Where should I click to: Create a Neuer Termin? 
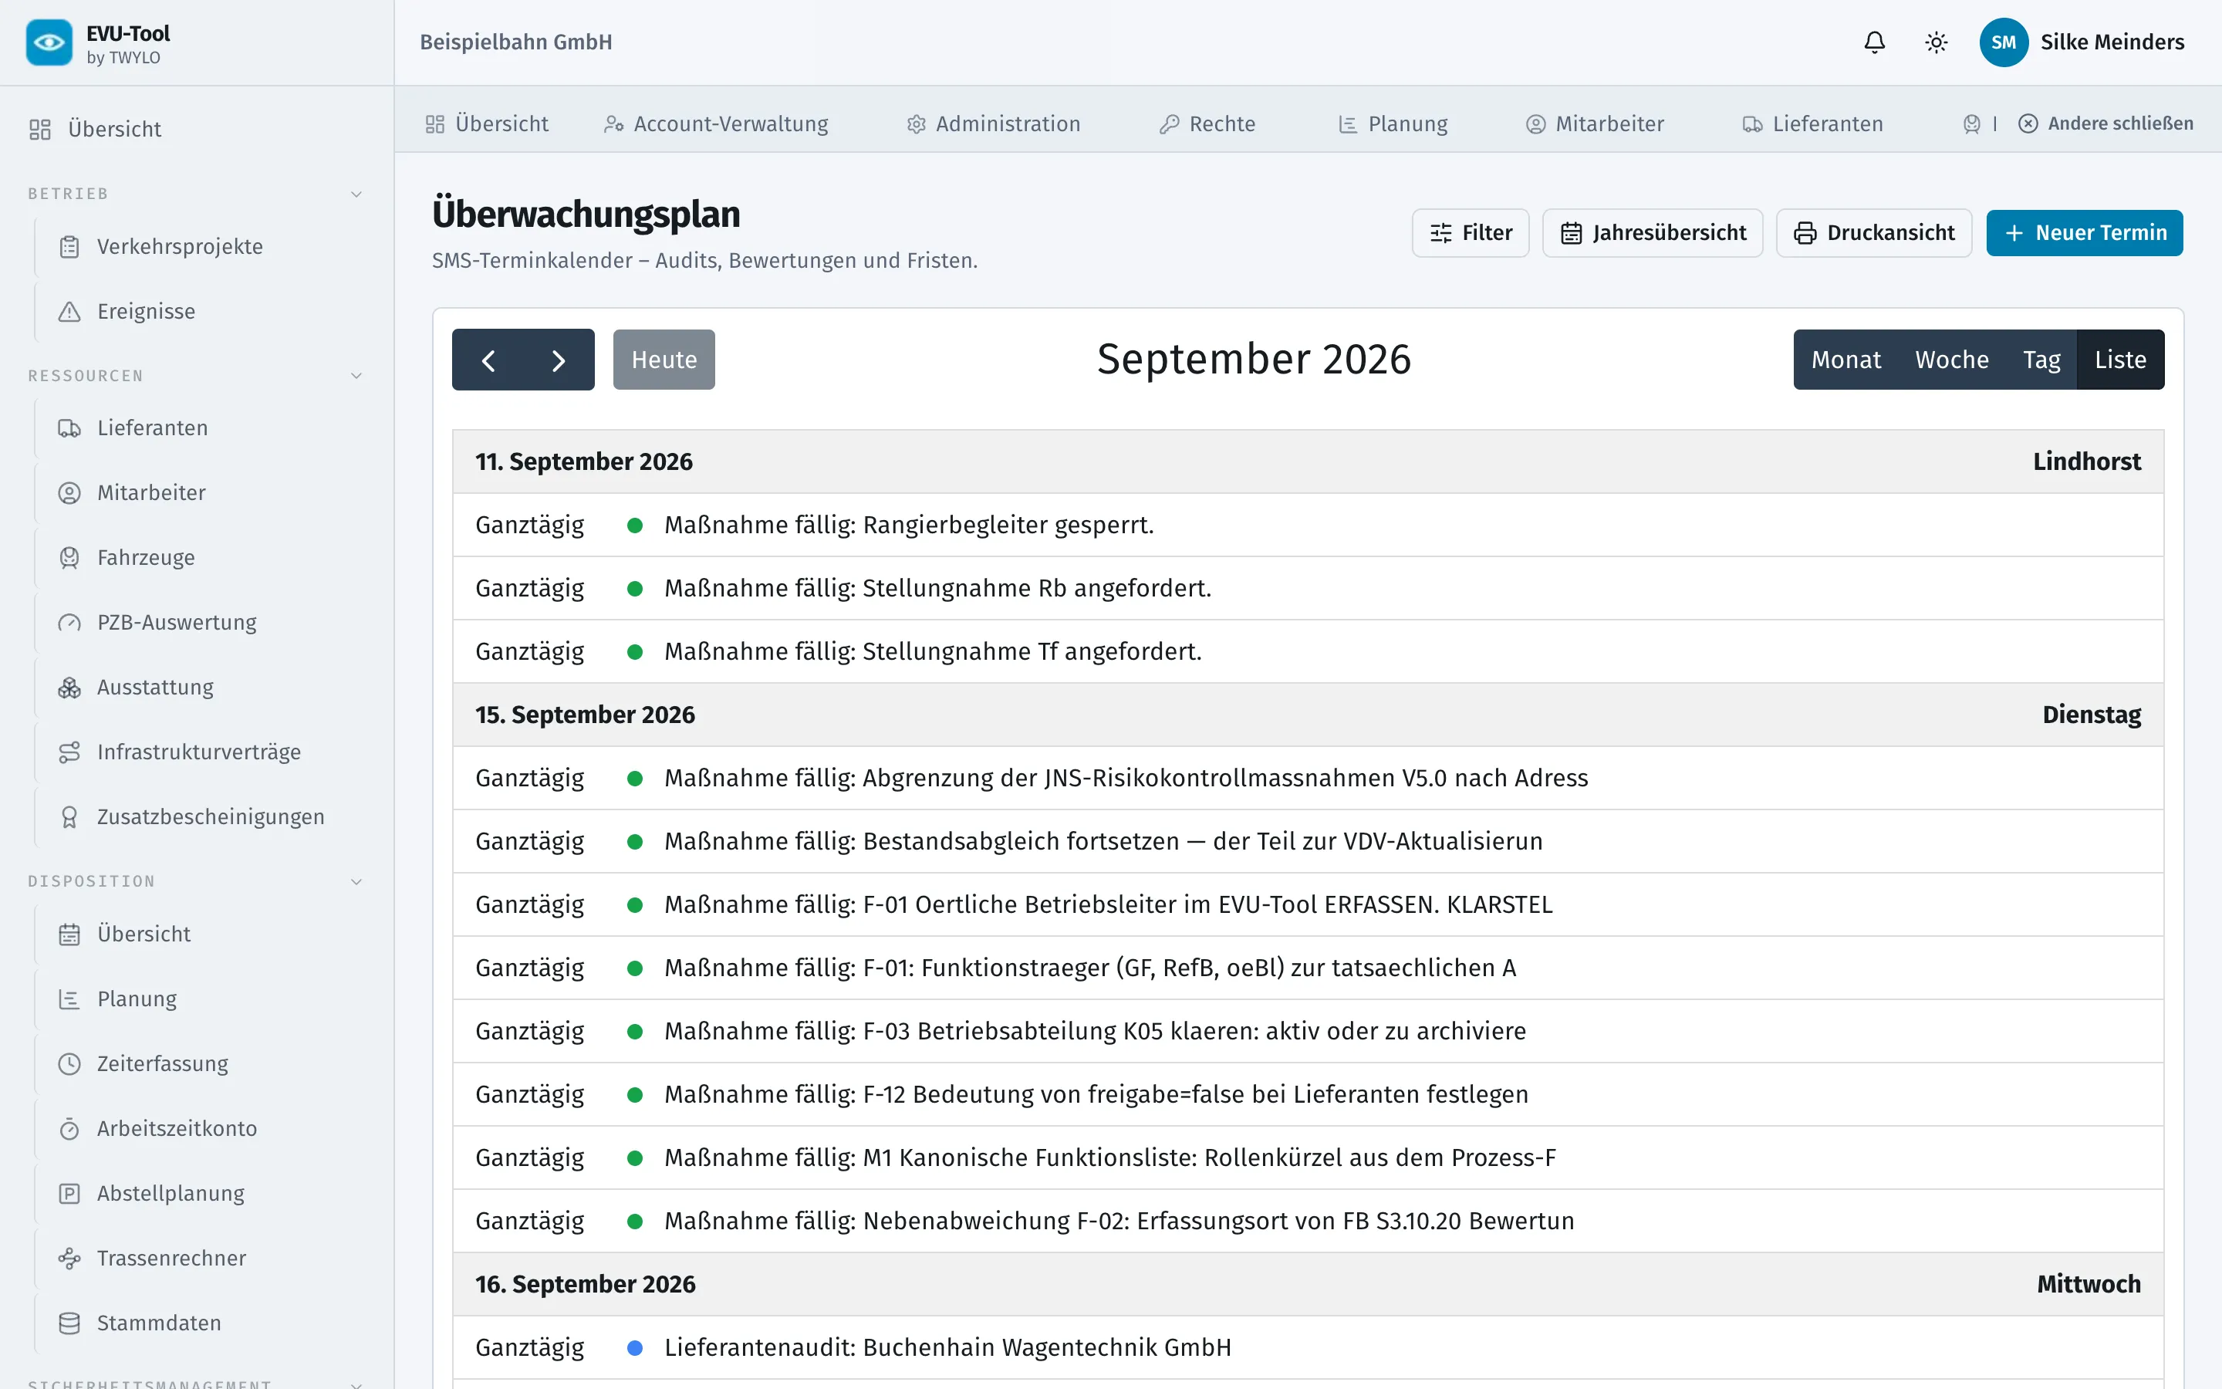coord(2084,233)
